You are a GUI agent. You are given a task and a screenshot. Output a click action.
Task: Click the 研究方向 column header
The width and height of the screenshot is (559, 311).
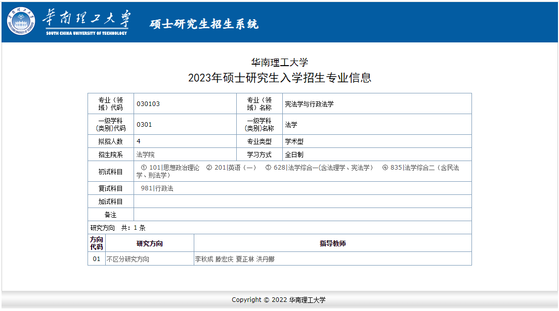point(150,243)
